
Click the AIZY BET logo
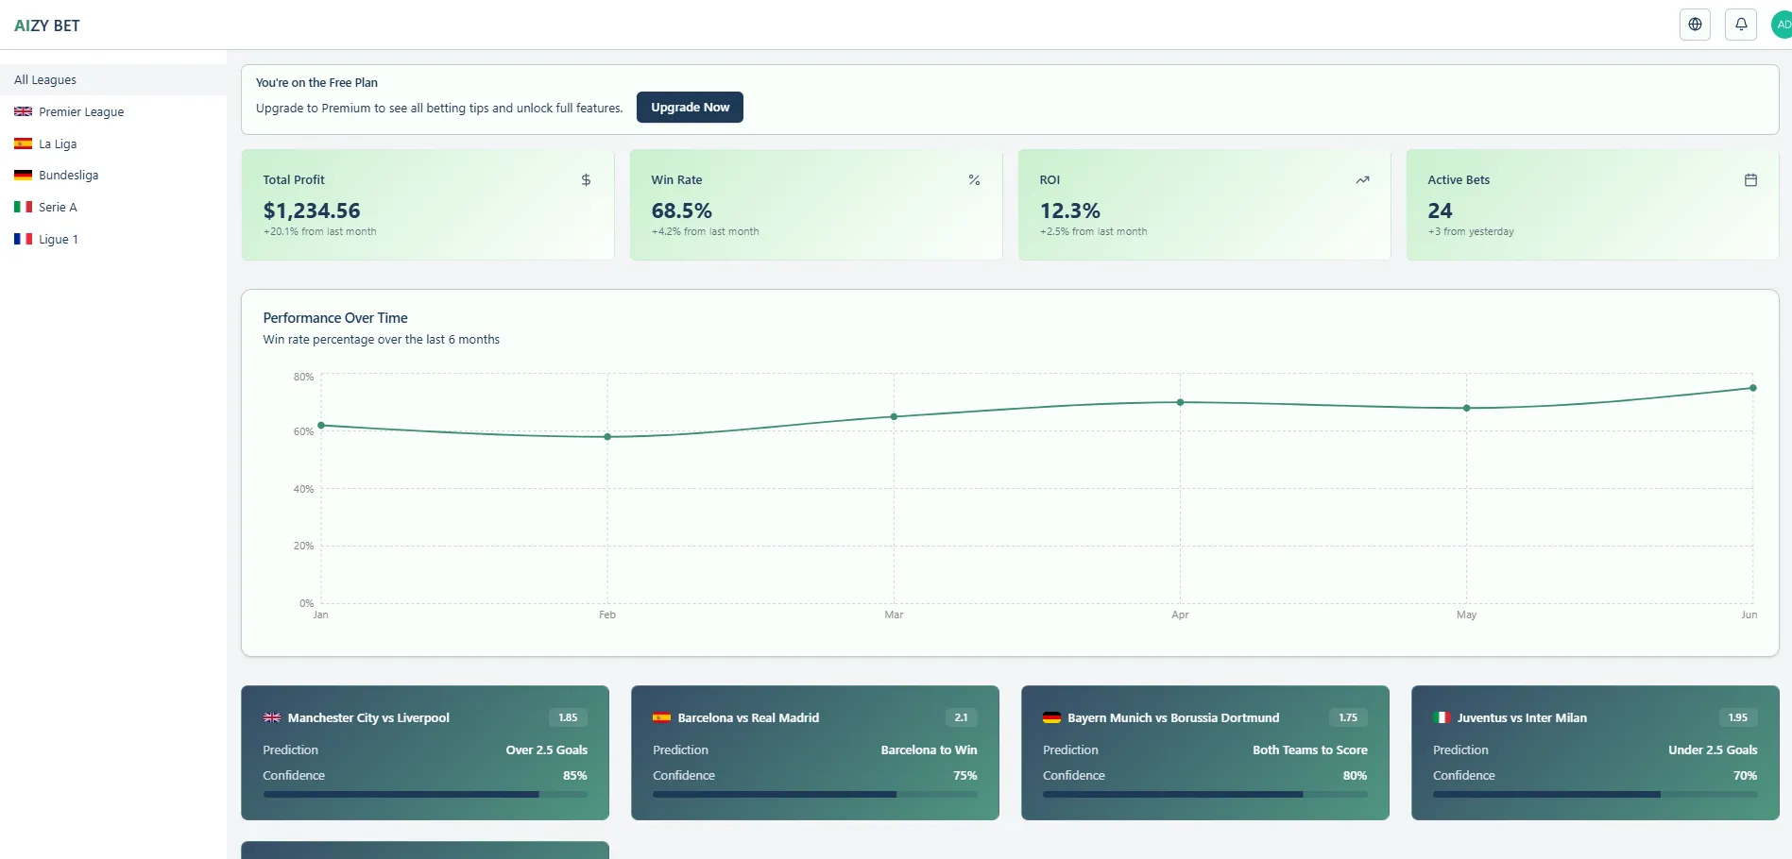[x=46, y=25]
